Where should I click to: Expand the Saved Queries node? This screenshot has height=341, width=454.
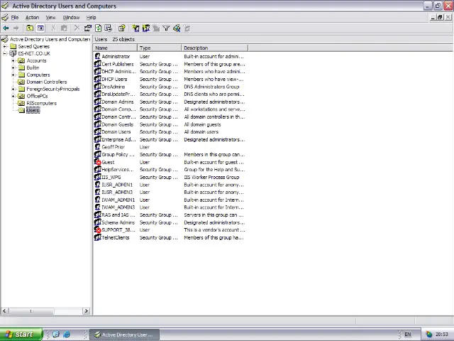pyautogui.click(x=5, y=46)
